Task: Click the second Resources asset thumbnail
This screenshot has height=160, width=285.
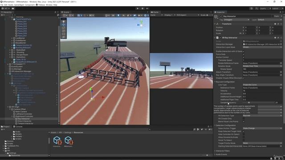Action: (69, 141)
